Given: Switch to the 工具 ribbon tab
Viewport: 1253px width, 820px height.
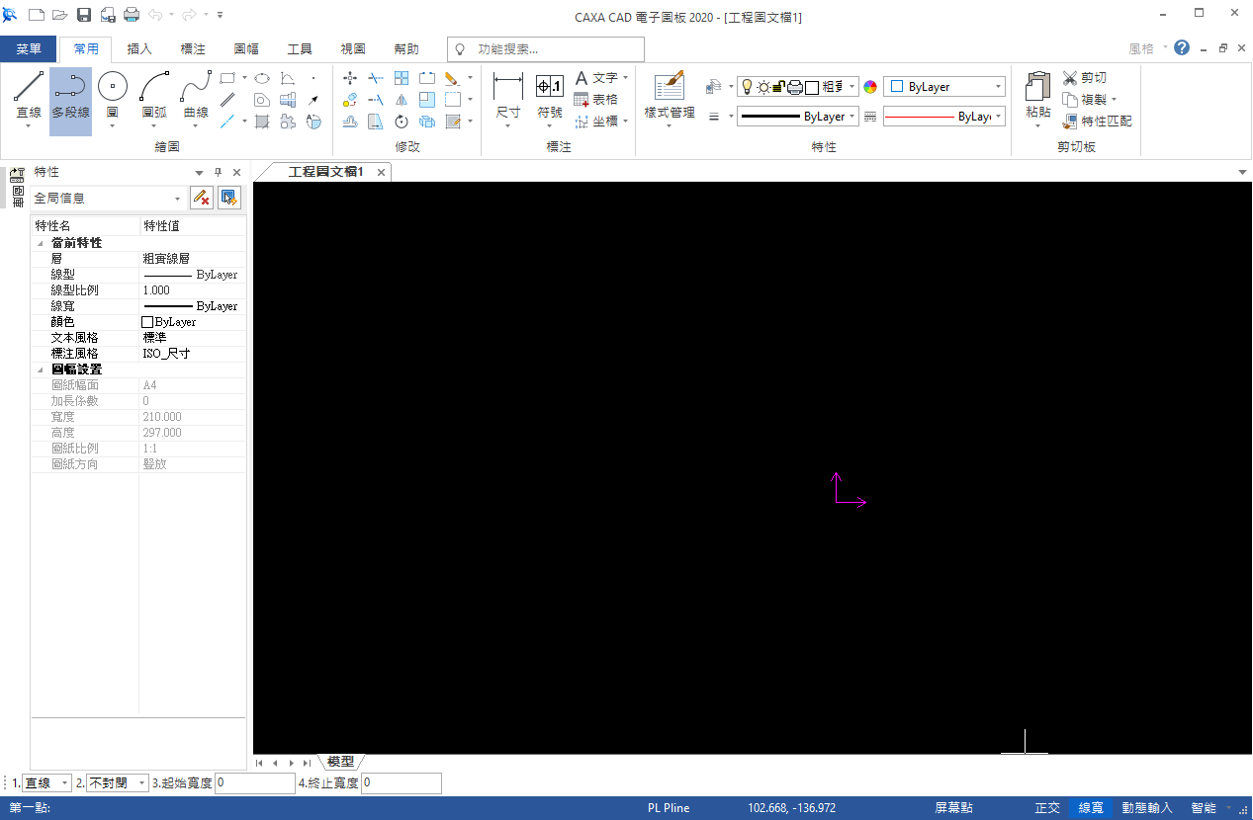Looking at the screenshot, I should click(x=300, y=48).
